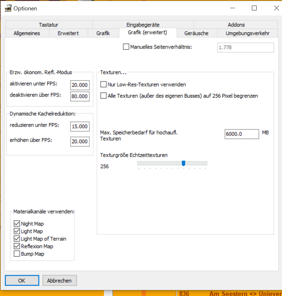Click the aktivieren unter FPS field
Image resolution: width=282 pixels, height=296 pixels.
tap(80, 85)
